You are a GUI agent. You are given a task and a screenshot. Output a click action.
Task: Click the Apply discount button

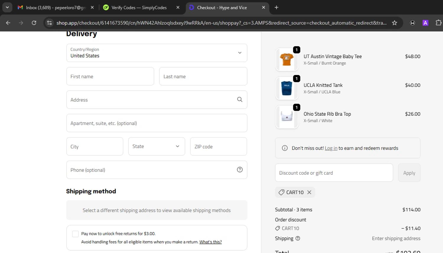409,173
